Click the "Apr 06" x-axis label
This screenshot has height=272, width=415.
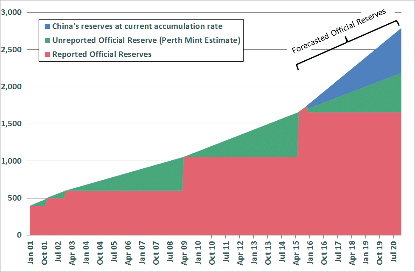coord(129,252)
